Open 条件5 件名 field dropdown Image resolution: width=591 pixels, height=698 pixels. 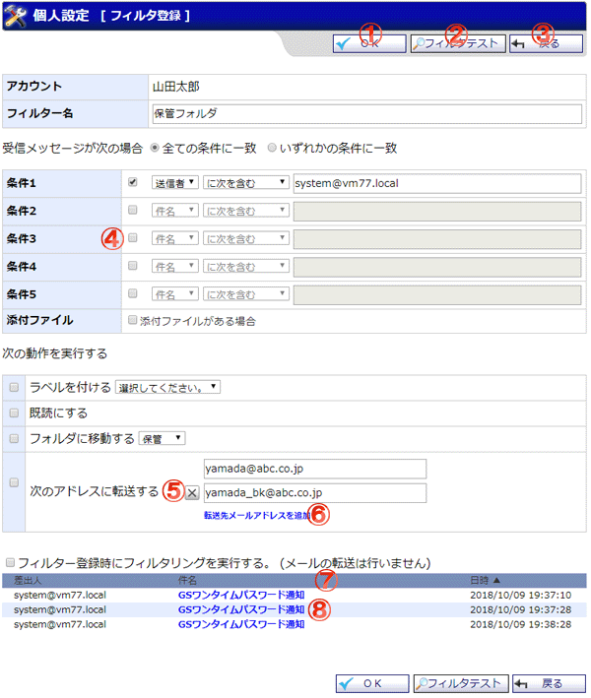pyautogui.click(x=175, y=294)
